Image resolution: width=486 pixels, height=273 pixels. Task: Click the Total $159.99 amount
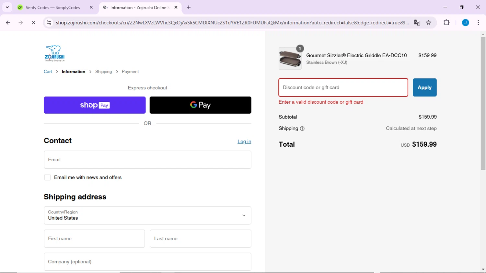point(424,144)
